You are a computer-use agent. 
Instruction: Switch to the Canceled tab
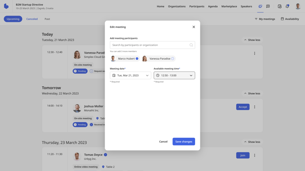click(32, 19)
